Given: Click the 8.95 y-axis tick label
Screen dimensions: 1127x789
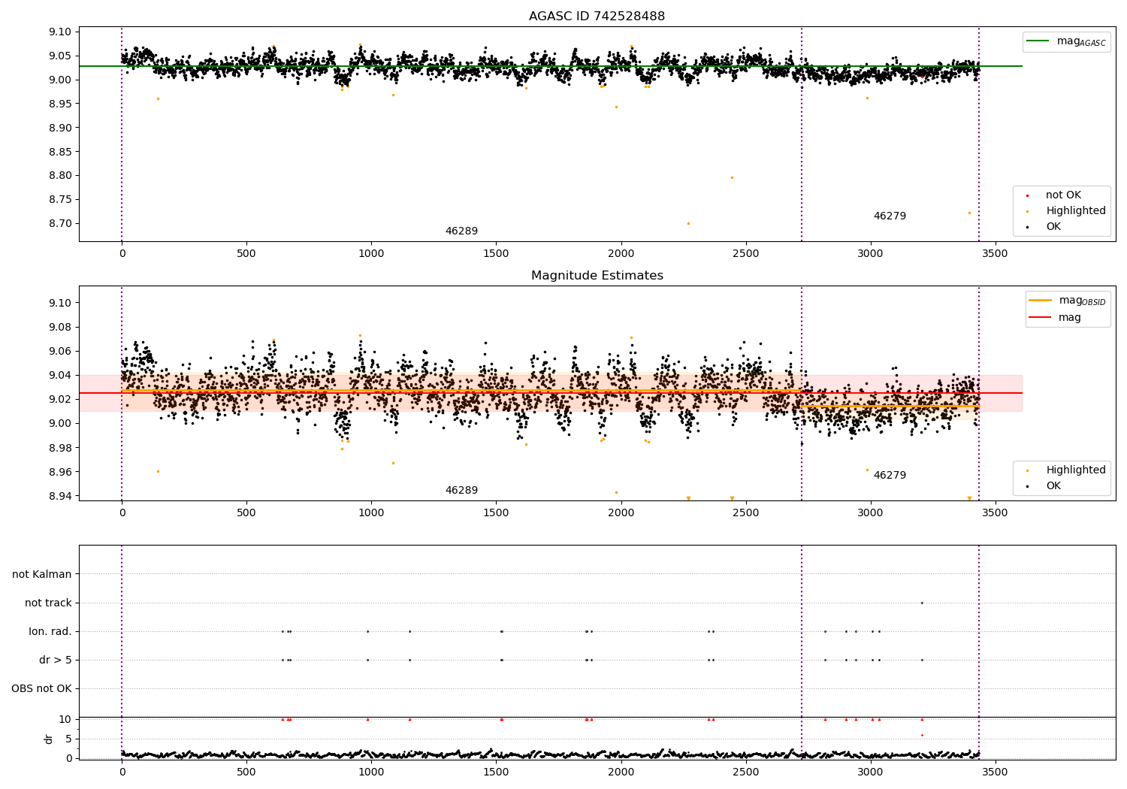Looking at the screenshot, I should tap(59, 104).
